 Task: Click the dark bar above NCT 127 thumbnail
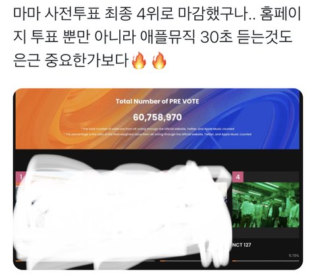(x=271, y=177)
